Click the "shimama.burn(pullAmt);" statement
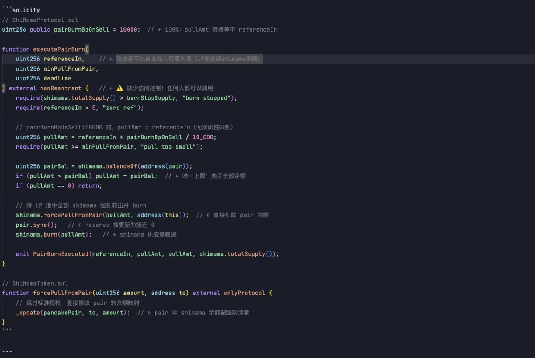 pyautogui.click(x=54, y=235)
